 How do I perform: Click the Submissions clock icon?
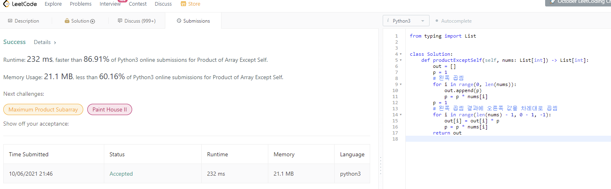click(179, 21)
